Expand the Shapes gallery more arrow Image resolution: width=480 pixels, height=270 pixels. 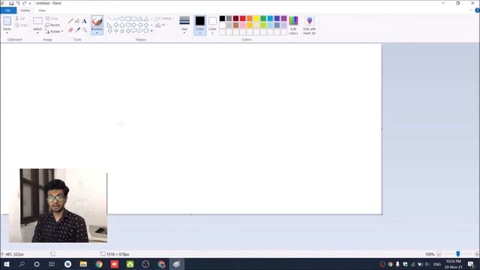click(151, 31)
